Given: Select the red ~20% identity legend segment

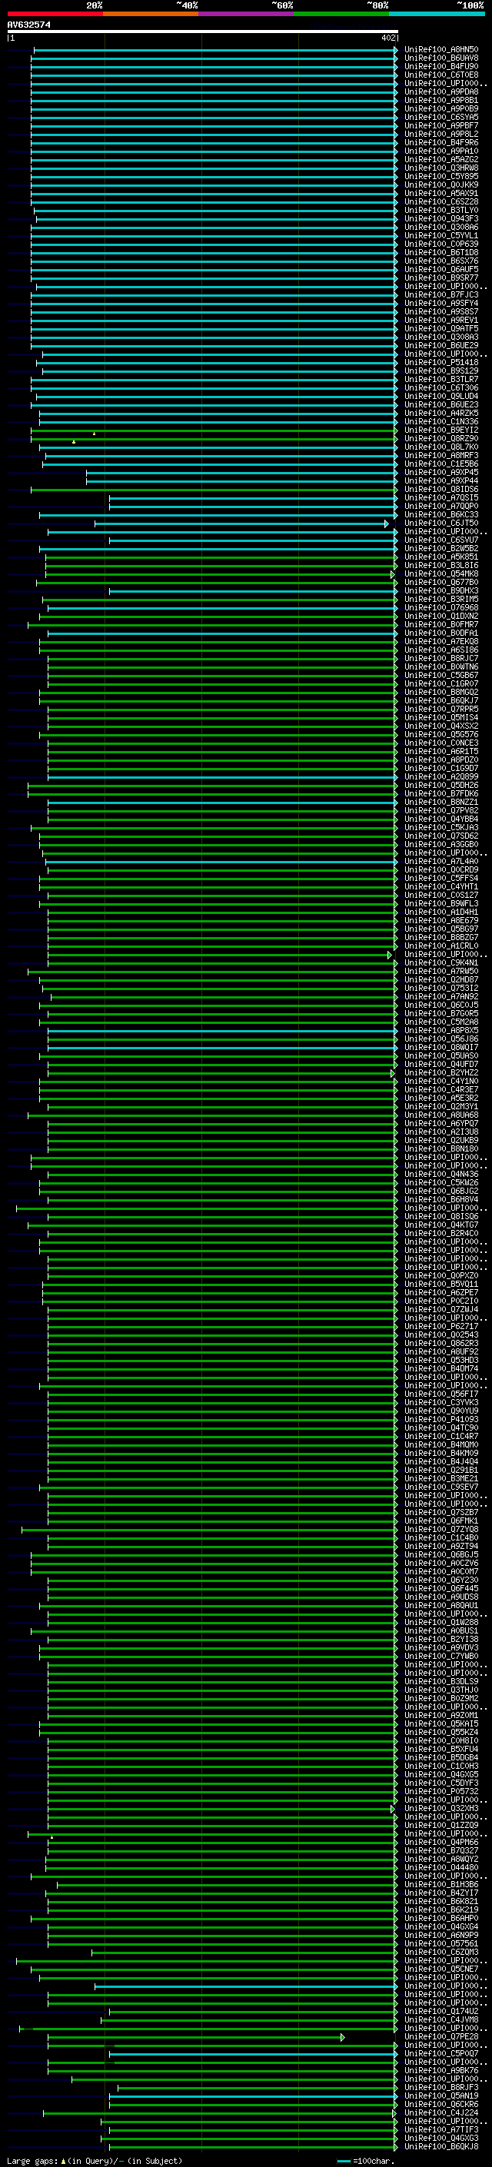Looking at the screenshot, I should tap(55, 14).
